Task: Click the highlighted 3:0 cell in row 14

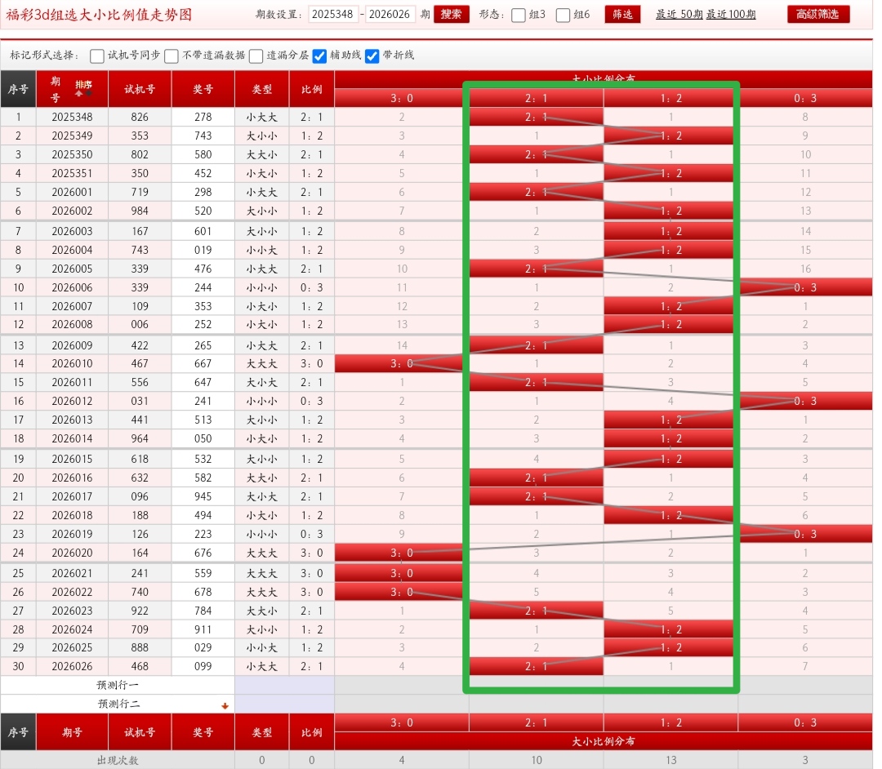Action: (x=401, y=363)
